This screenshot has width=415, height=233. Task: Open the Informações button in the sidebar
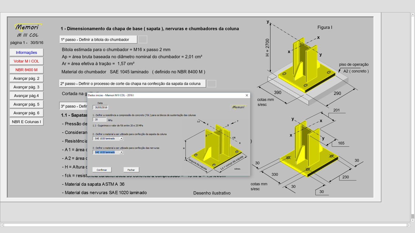pyautogui.click(x=26, y=52)
